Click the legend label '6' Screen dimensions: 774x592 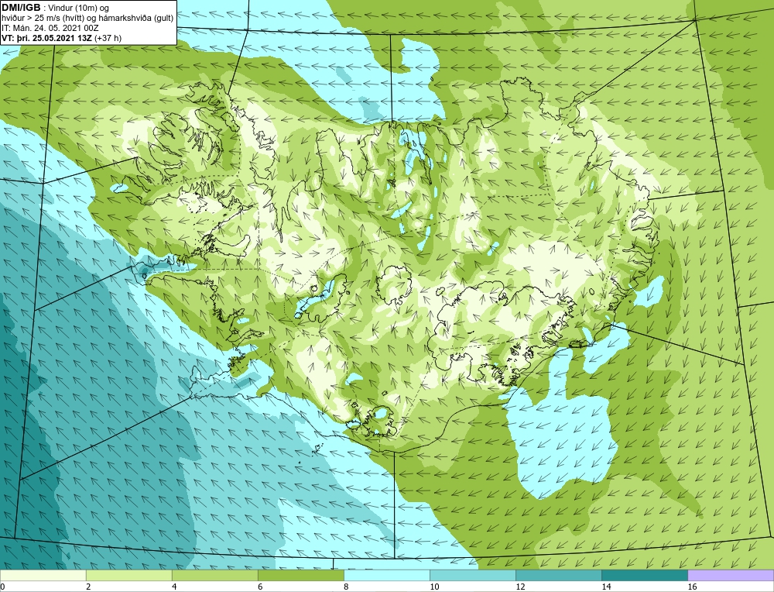coord(260,587)
